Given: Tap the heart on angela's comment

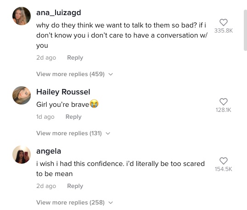Looking at the screenshot, I should pos(224,161).
